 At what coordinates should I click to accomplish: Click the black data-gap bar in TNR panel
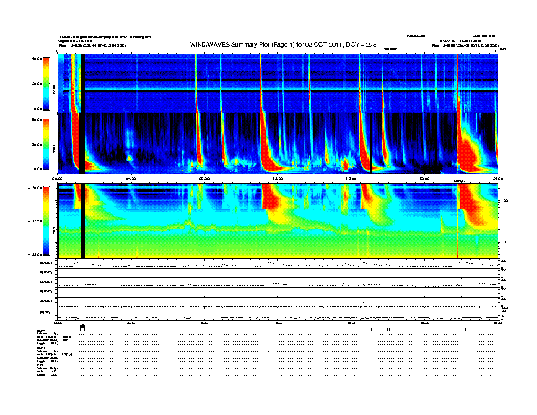(83, 221)
